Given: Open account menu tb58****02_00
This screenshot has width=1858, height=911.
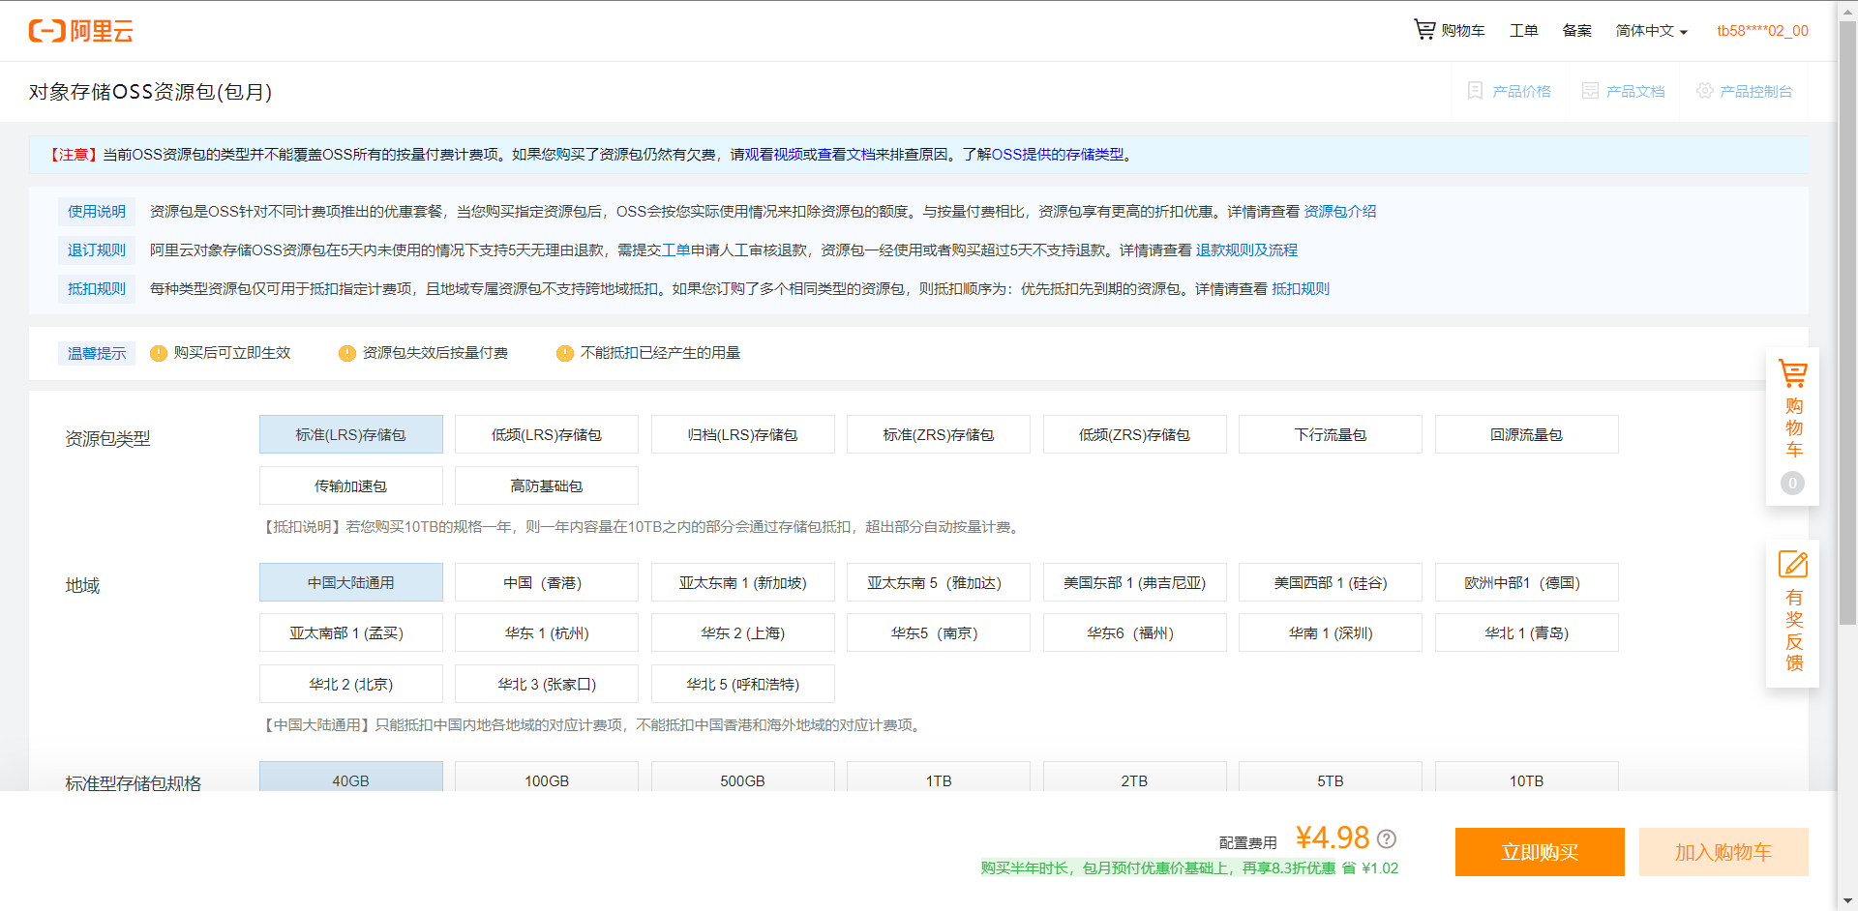Looking at the screenshot, I should click(x=1762, y=31).
